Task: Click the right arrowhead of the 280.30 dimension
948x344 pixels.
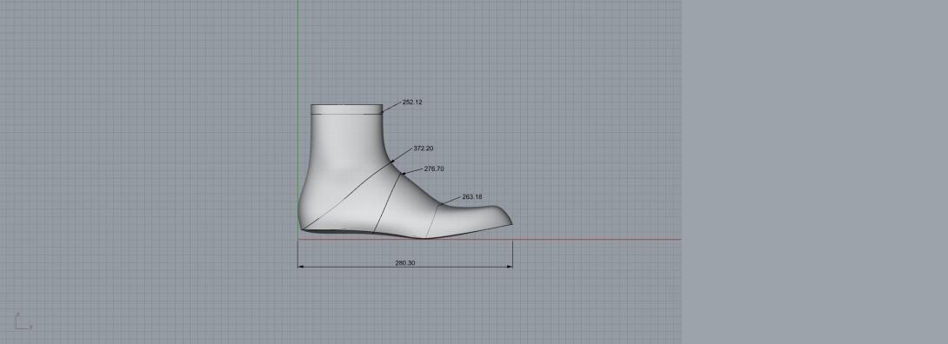Action: (x=510, y=267)
